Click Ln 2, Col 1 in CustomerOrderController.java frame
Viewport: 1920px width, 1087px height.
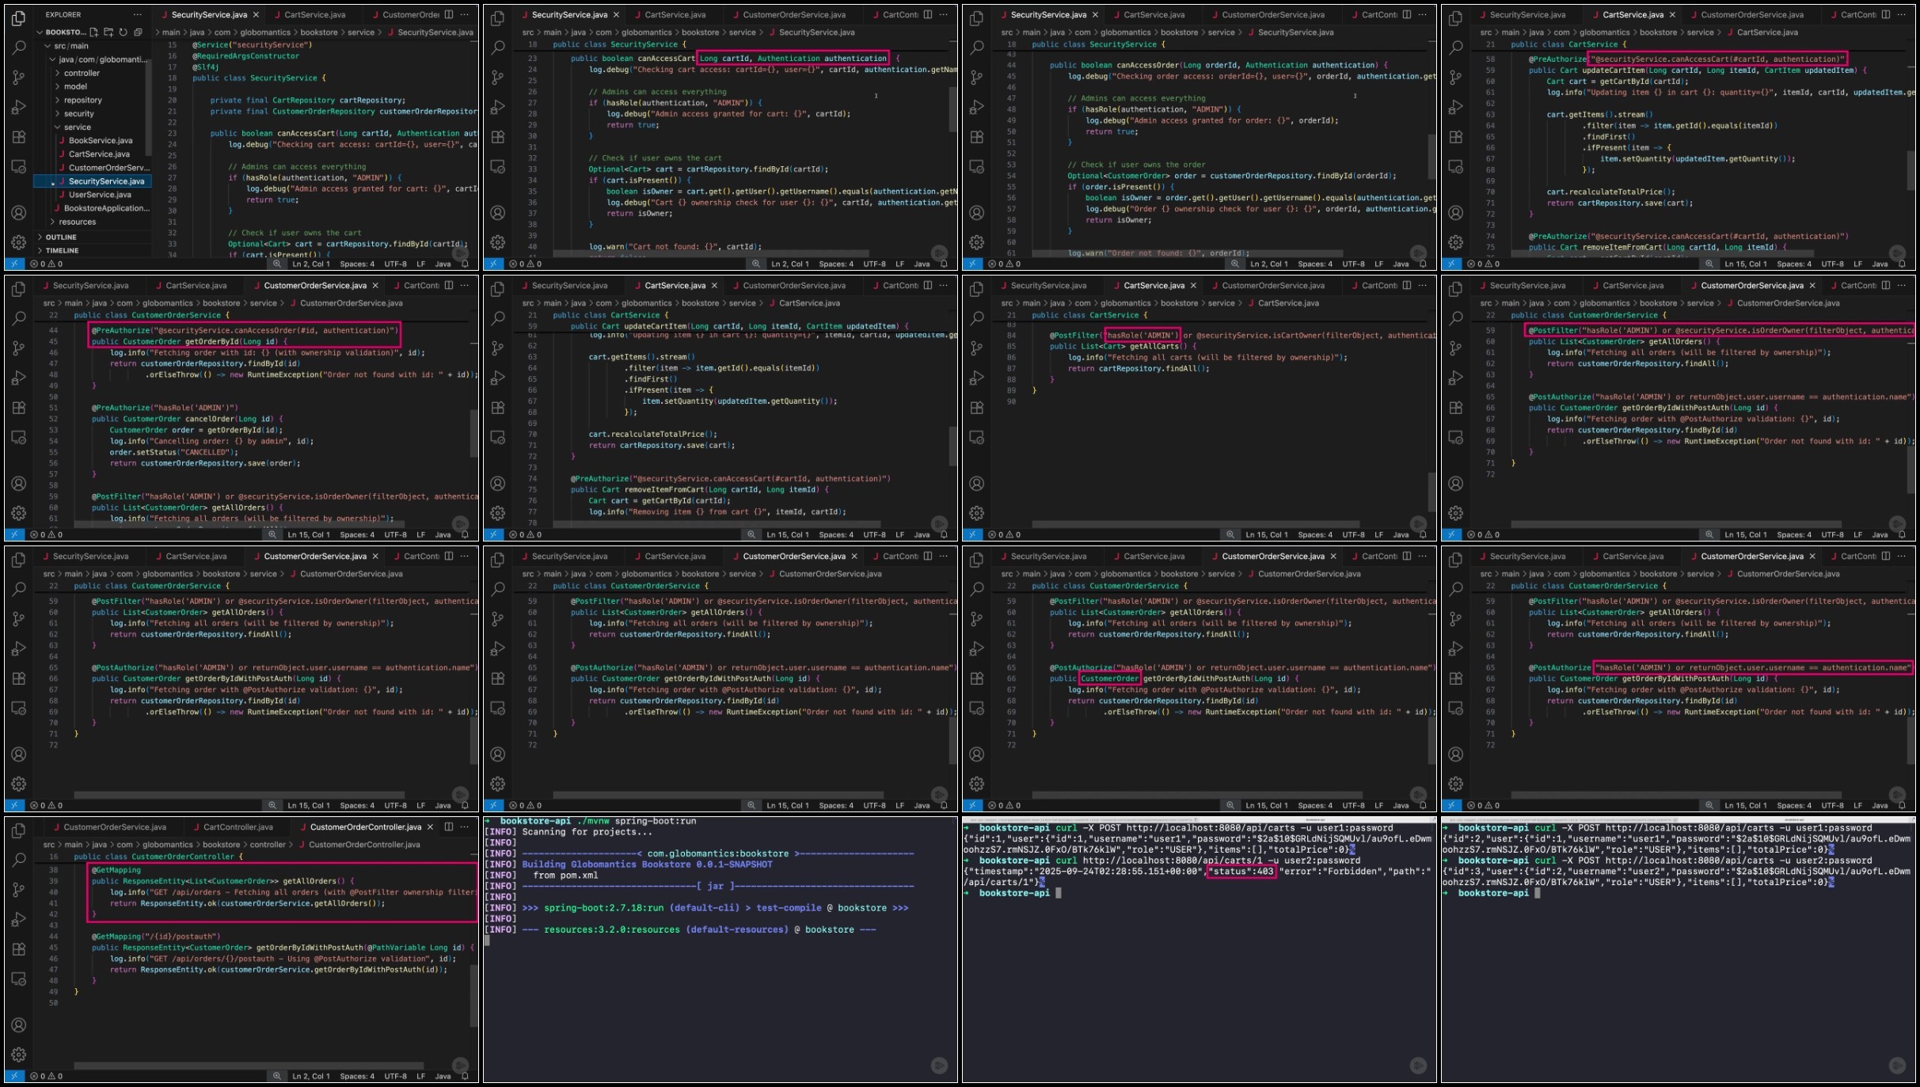311,1076
